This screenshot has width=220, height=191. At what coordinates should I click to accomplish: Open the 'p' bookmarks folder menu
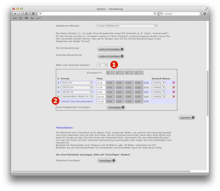pos(39,18)
